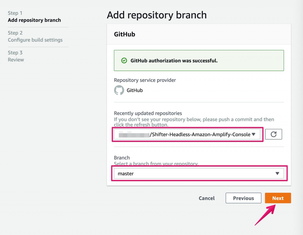Image resolution: width=303 pixels, height=235 pixels.
Task: Click the branch dropdown triangle arrow
Action: (277, 173)
